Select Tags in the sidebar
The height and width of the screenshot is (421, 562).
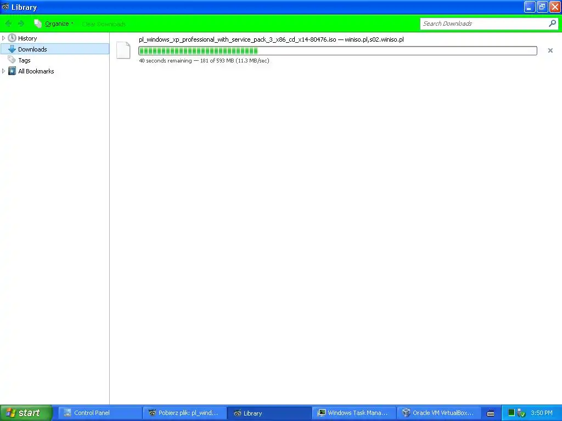point(24,60)
